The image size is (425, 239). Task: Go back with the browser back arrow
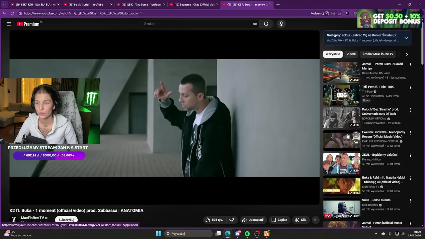click(x=4, y=13)
